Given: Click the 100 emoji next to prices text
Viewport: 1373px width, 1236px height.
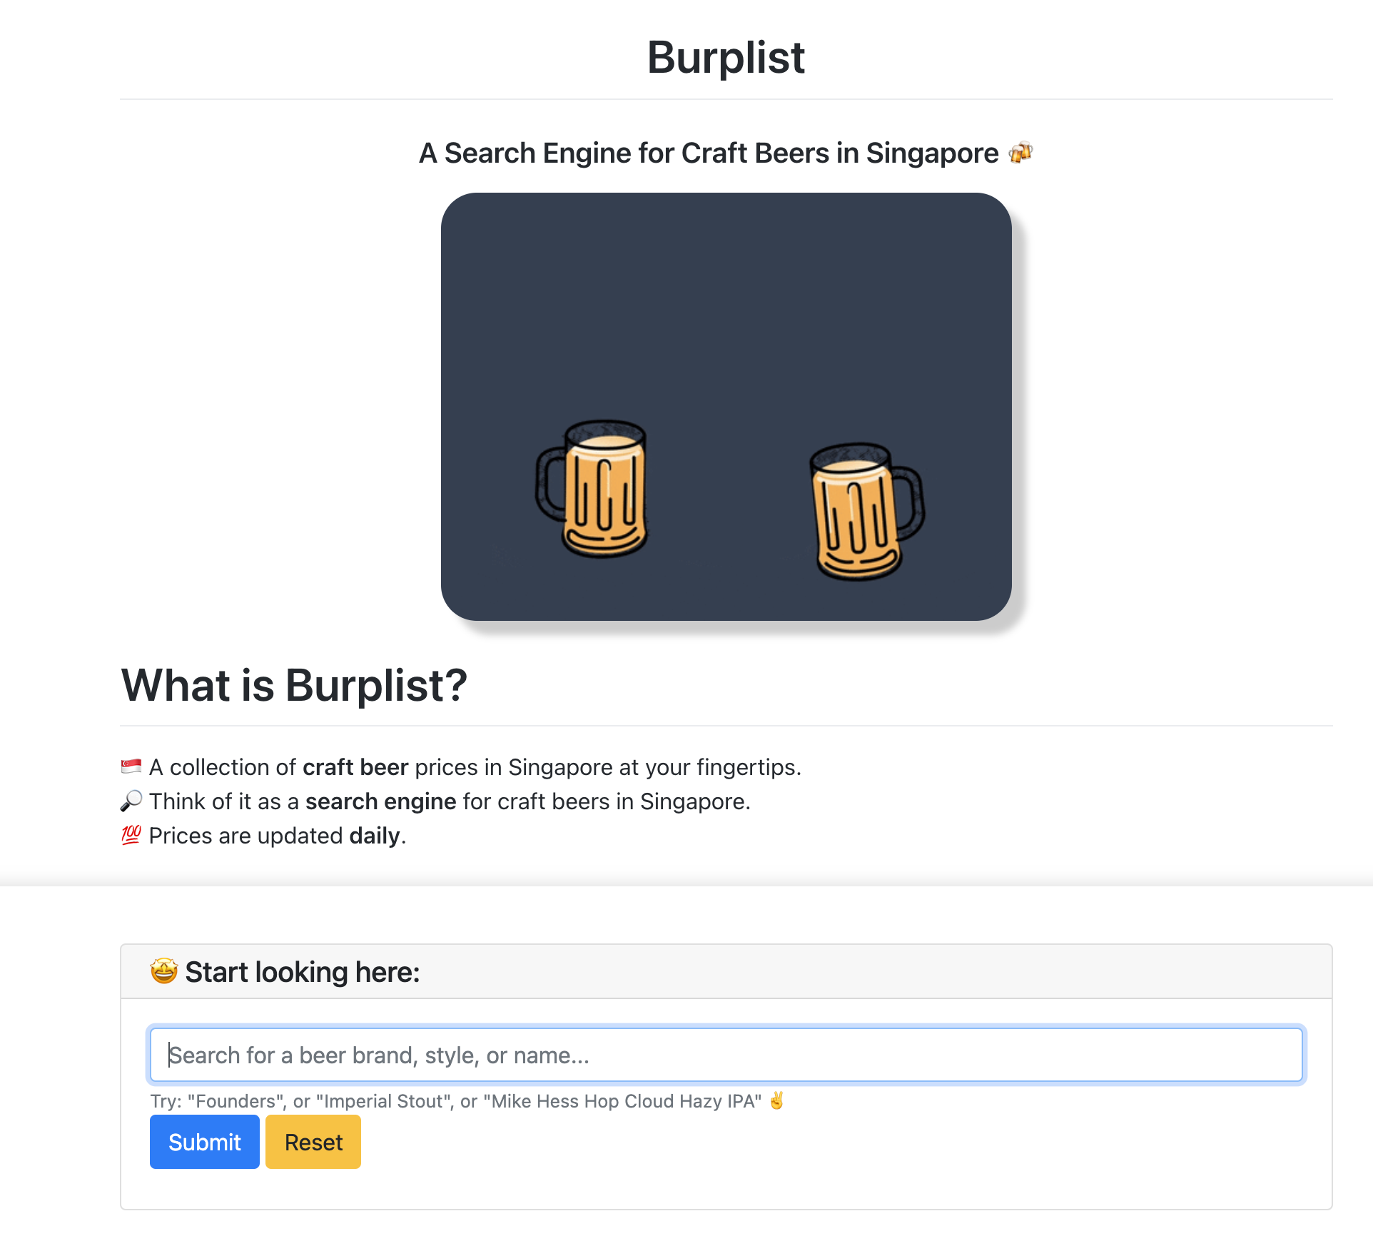Looking at the screenshot, I should pos(131,835).
